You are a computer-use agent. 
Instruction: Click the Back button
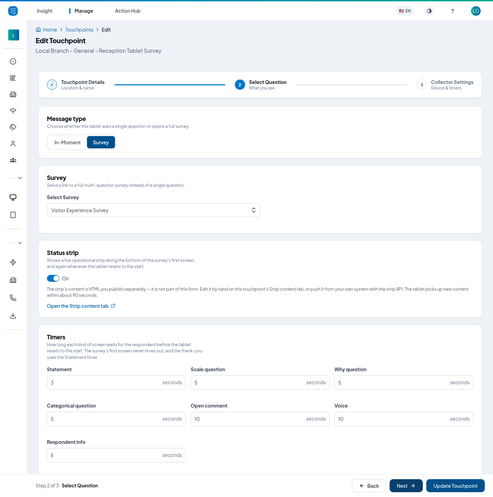[x=369, y=486]
